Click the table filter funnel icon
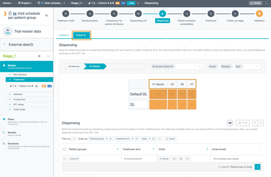This screenshot has width=271, height=177. 255,123
